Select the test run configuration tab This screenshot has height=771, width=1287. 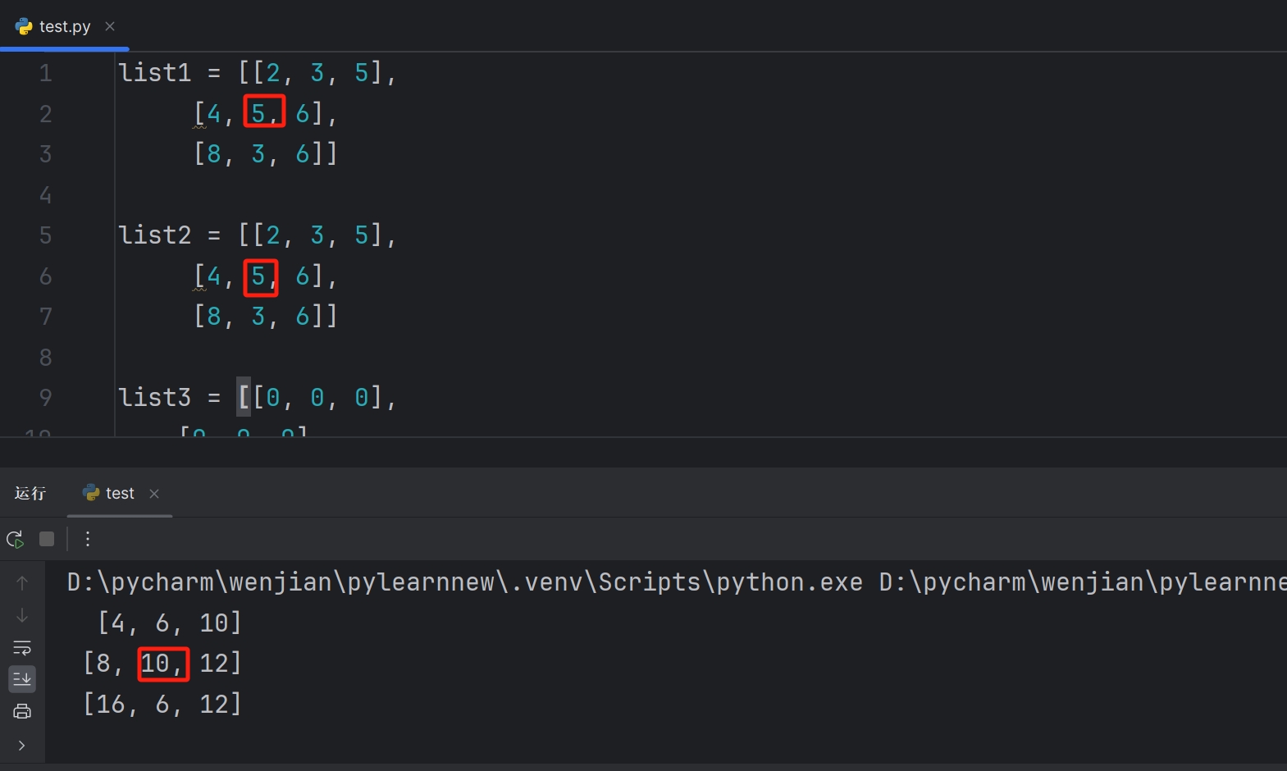(x=120, y=493)
